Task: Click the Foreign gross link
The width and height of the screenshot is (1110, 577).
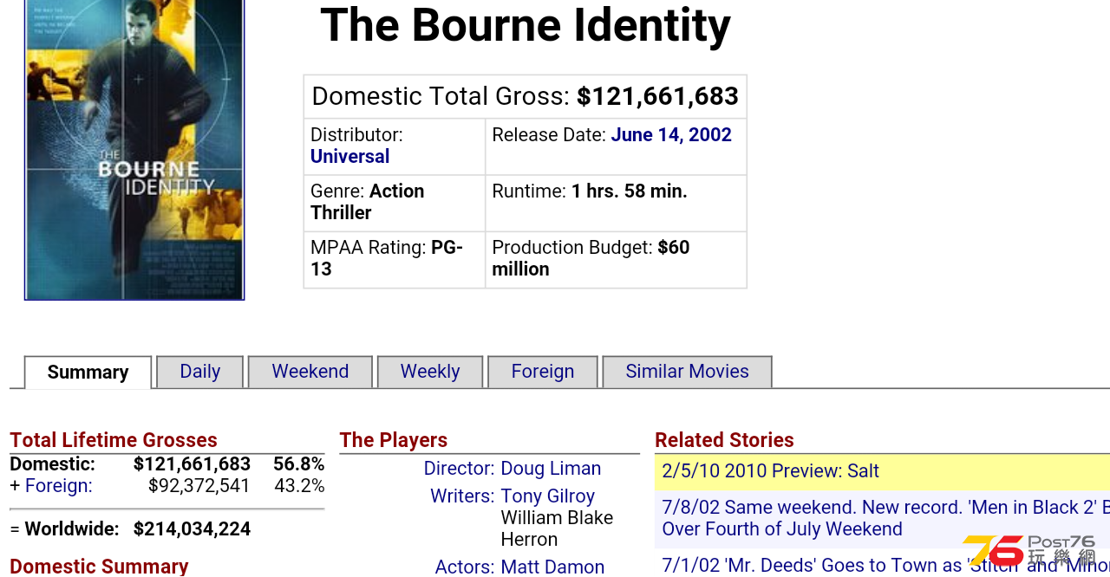Action: [58, 486]
